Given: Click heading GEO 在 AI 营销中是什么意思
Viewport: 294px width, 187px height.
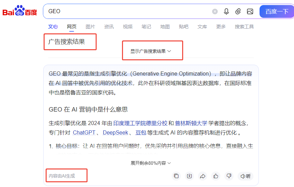Looking at the screenshot, I should [x=88, y=110].
